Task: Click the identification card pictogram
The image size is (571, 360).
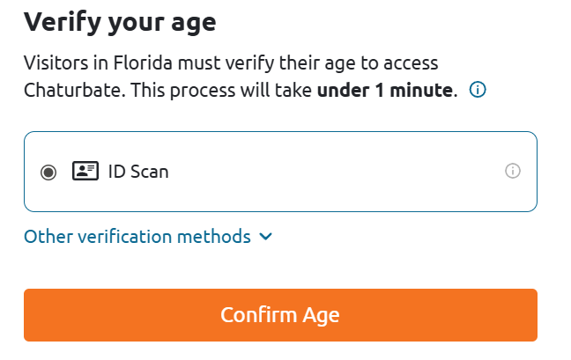Action: (x=85, y=171)
